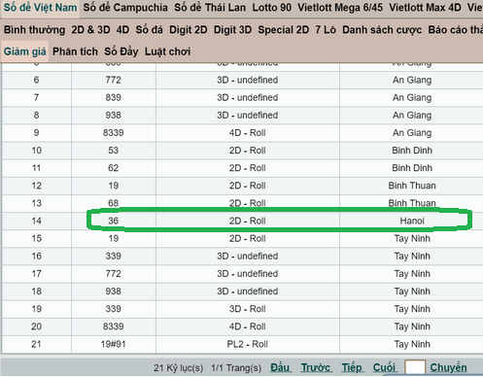Choose the Số đá menu item
The height and width of the screenshot is (377, 483).
(149, 30)
